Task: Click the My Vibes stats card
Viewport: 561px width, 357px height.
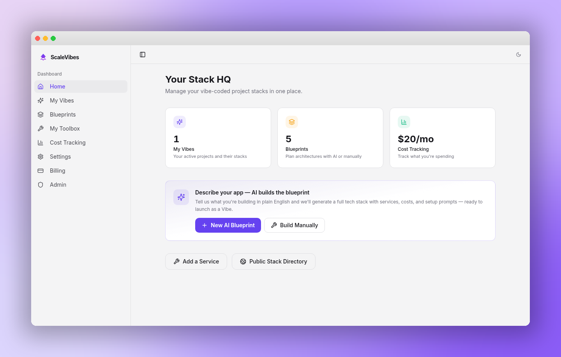Action: [x=218, y=138]
